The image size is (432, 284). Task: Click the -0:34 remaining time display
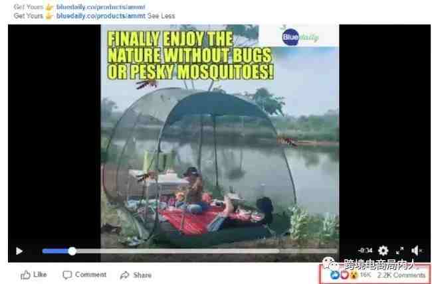(366, 251)
